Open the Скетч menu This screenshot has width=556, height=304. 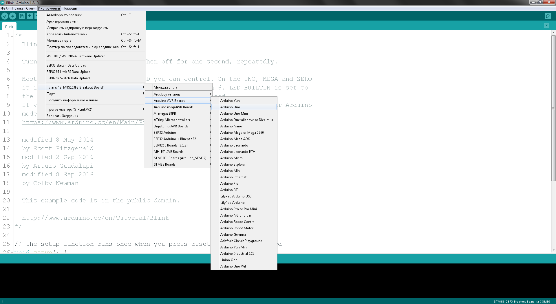31,8
